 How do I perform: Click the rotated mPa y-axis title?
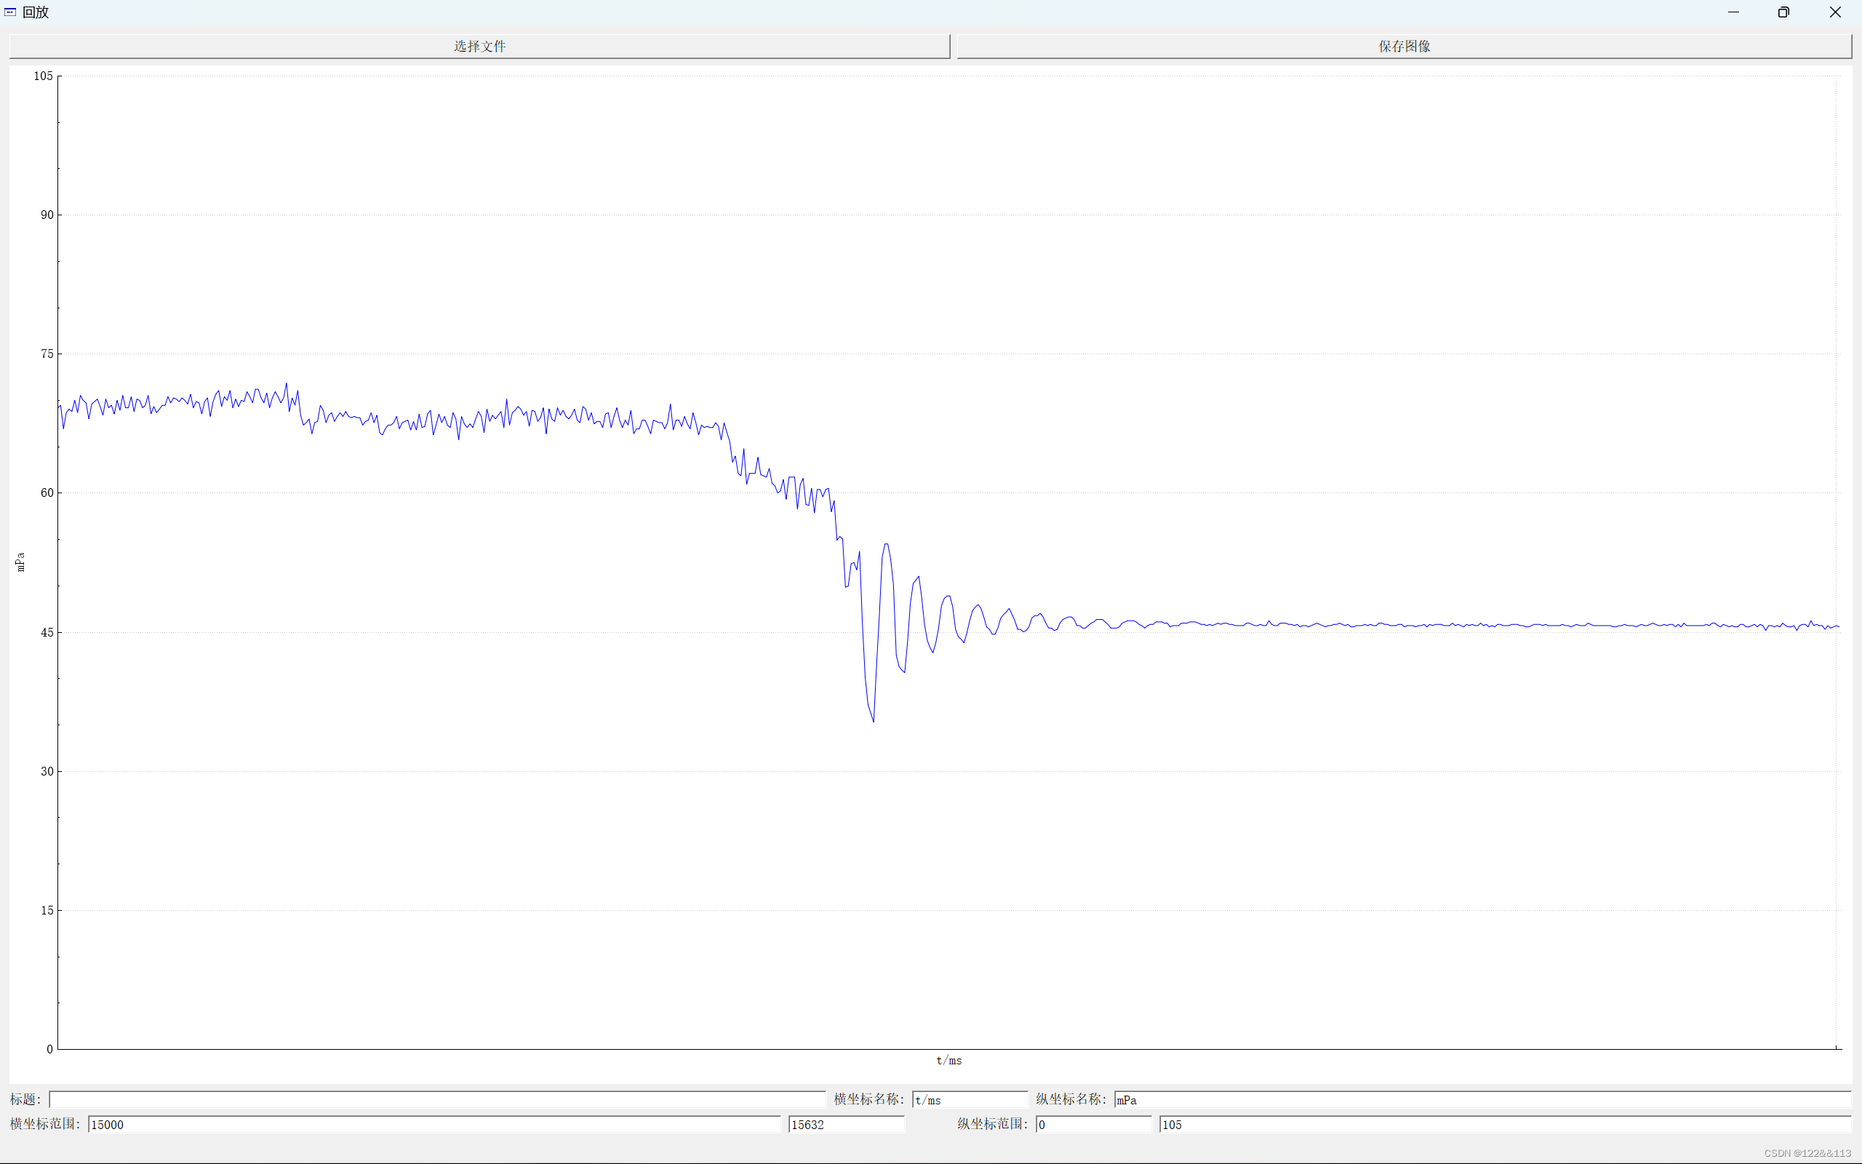(21, 562)
